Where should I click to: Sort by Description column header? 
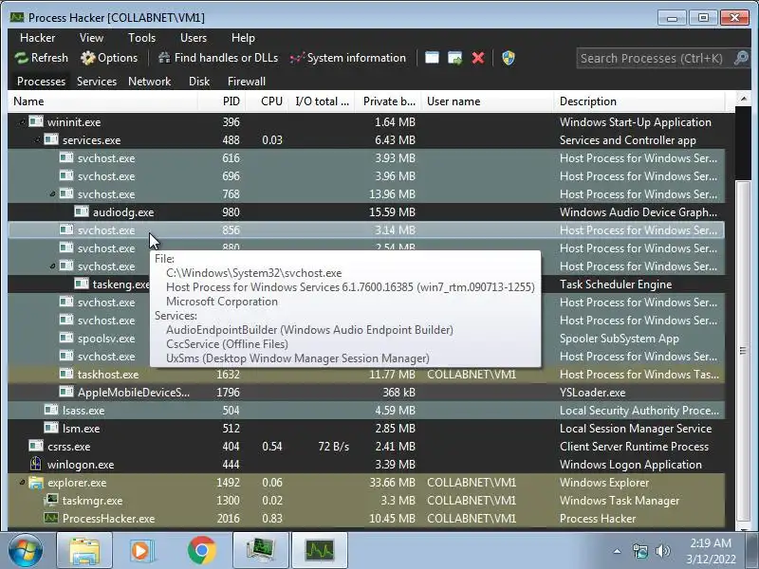(639, 101)
